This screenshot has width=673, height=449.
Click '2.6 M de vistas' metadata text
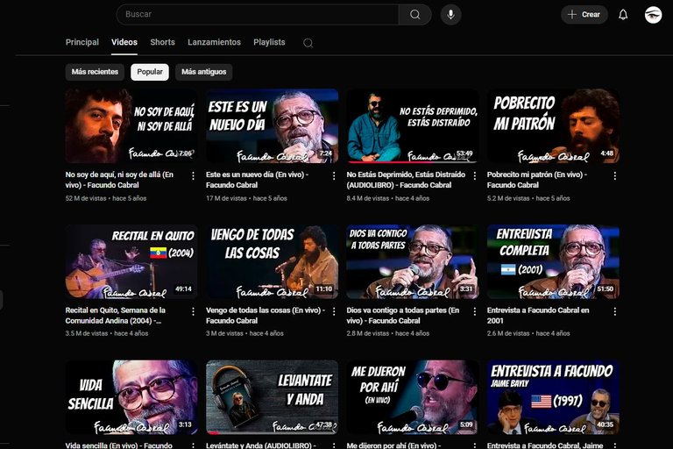coord(508,333)
